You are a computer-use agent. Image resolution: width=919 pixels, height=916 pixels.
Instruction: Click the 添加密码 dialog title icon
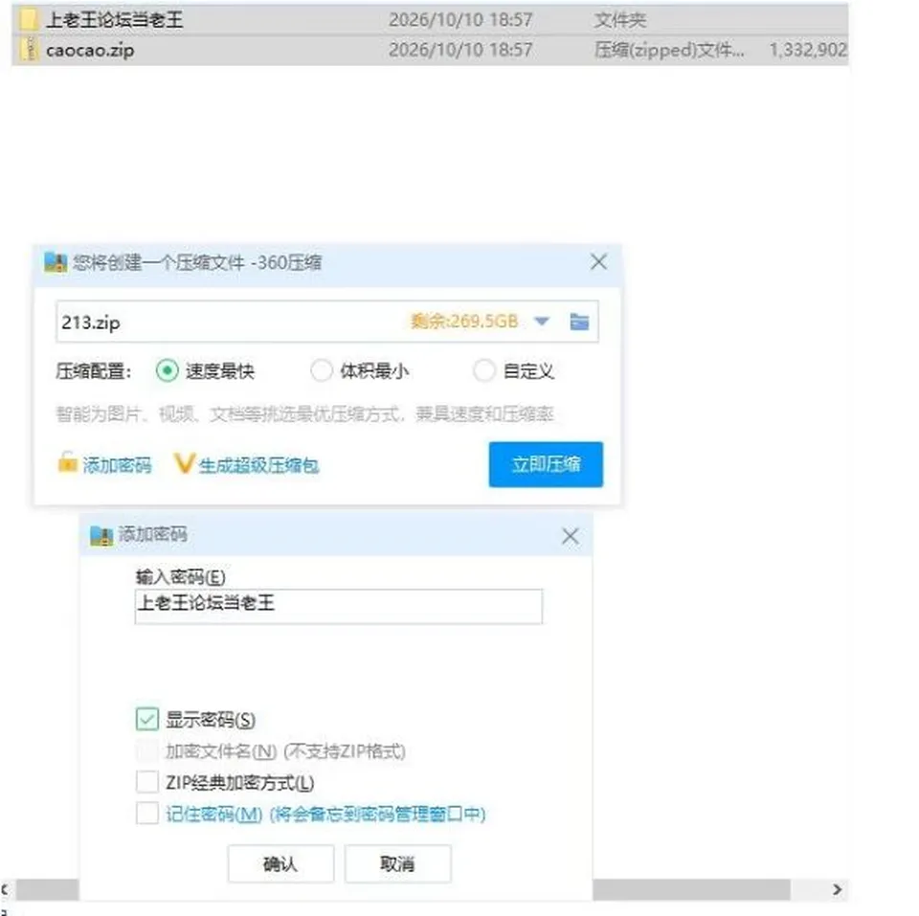[101, 535]
